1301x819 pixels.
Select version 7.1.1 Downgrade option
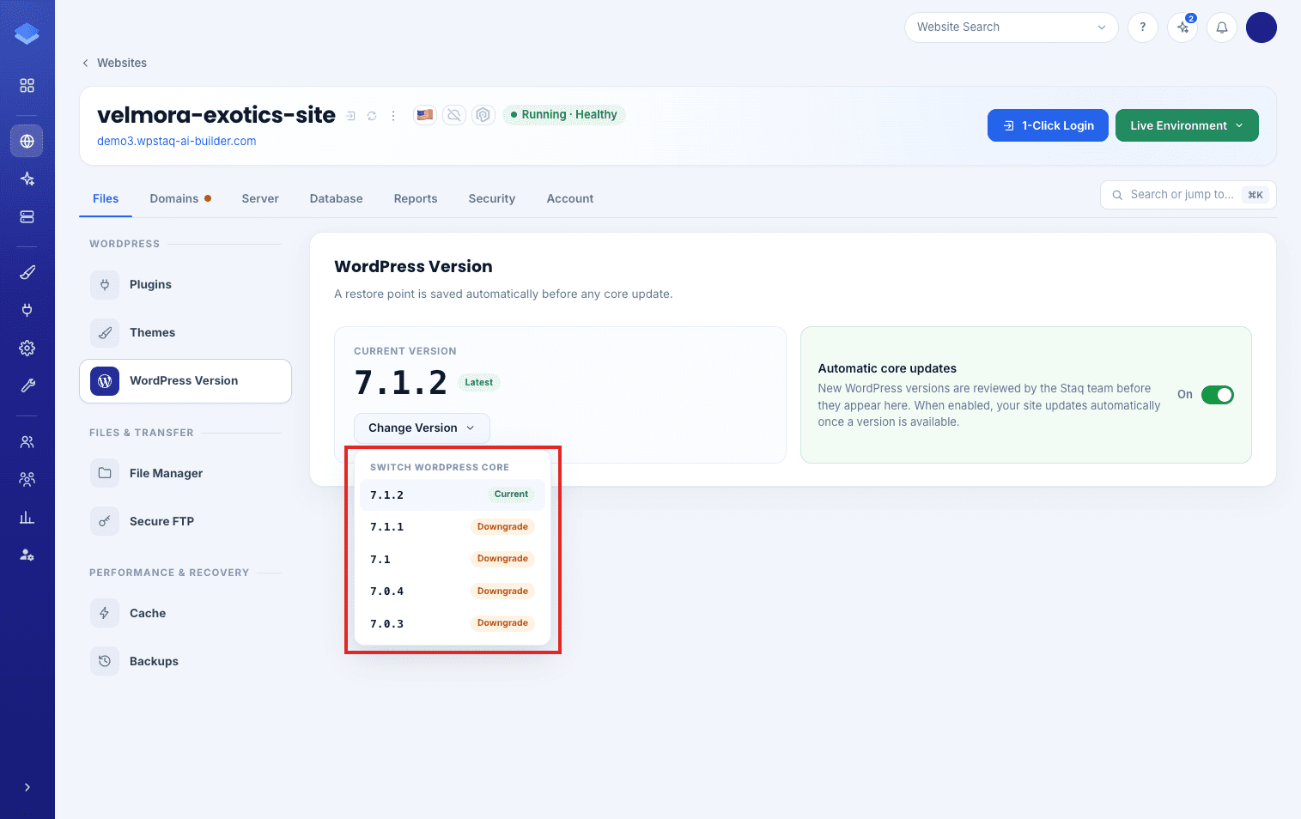pyautogui.click(x=452, y=527)
